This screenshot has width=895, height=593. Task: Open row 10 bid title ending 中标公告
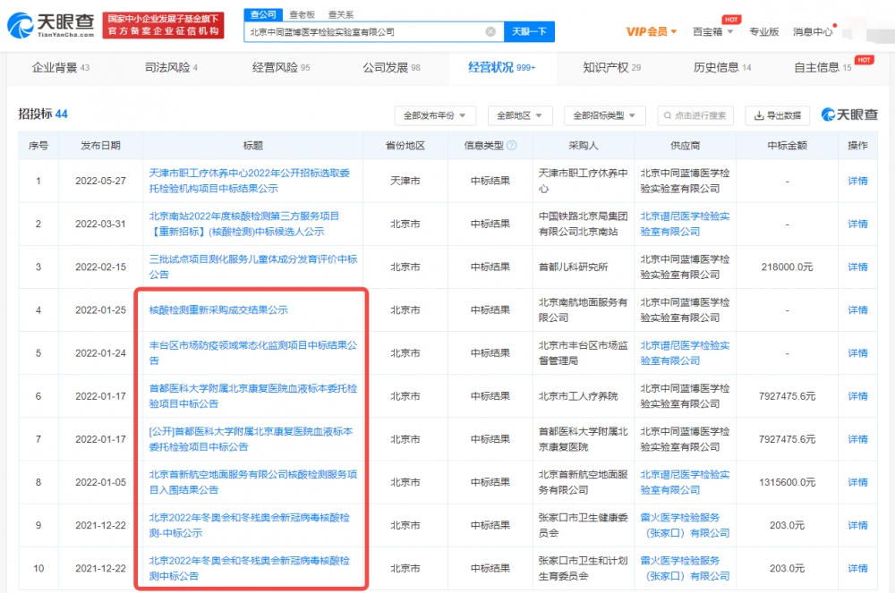click(x=250, y=569)
